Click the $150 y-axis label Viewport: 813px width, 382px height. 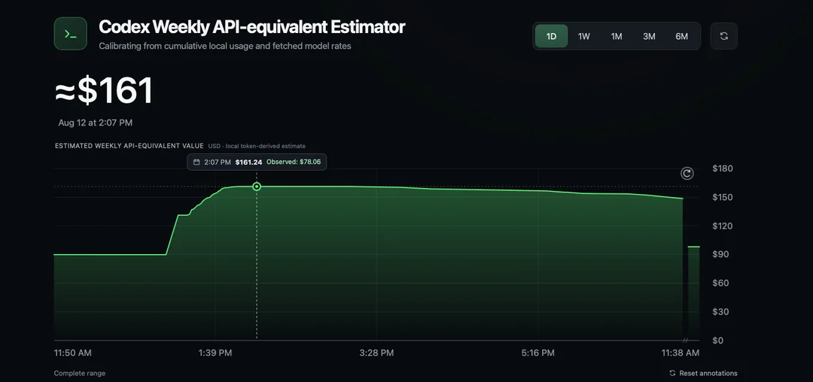point(722,197)
